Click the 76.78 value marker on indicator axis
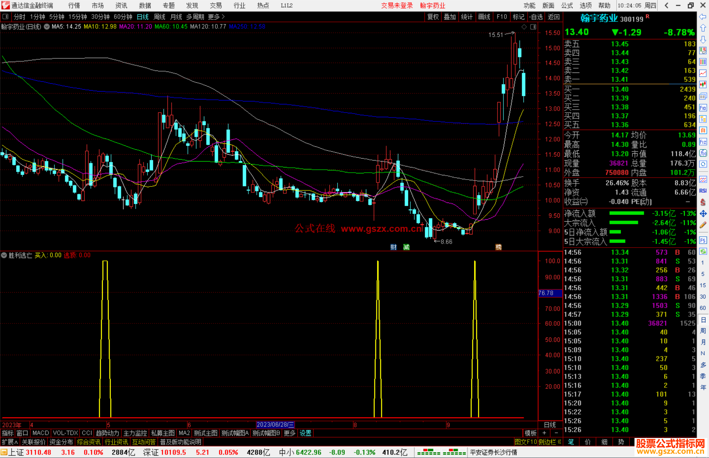 coord(547,293)
